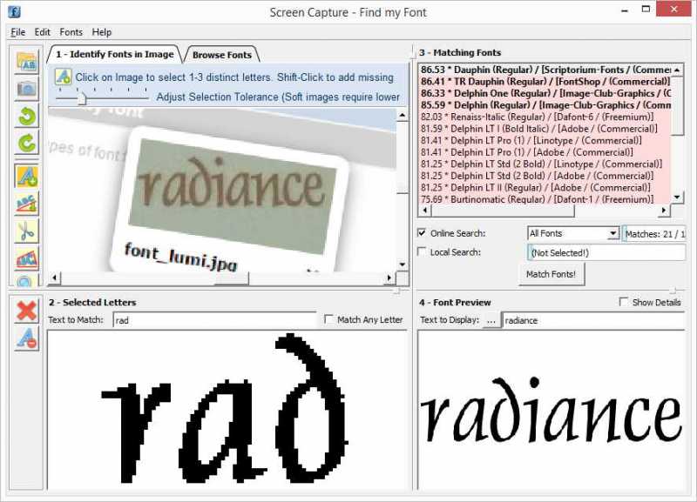Select the Delphin LT Pro (1) Adobe match

(545, 152)
